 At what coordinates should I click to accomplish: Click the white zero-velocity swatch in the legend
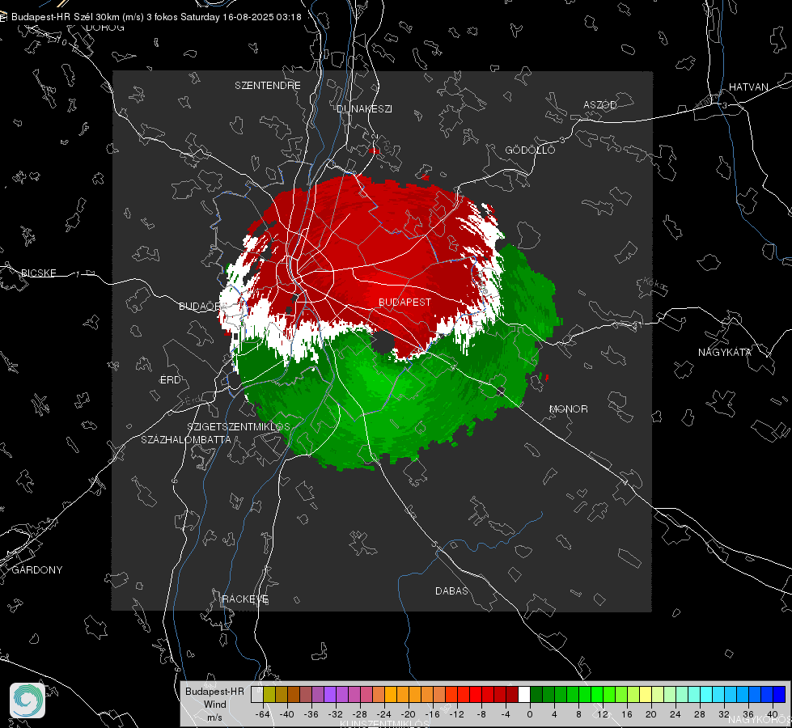(523, 695)
